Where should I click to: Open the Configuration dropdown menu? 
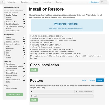[12, 2]
